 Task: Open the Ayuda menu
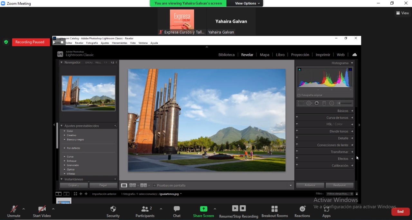[x=154, y=43]
